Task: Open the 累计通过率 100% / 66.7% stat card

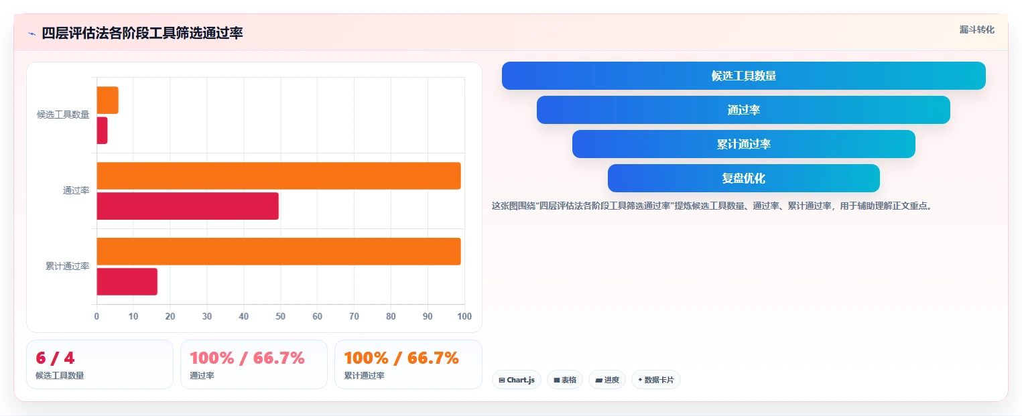Action: click(x=408, y=364)
